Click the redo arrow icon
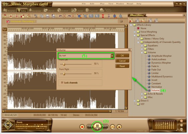This screenshot has height=134, width=188. 69,16
